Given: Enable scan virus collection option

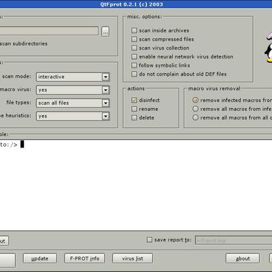Looking at the screenshot, I should (x=134, y=48).
